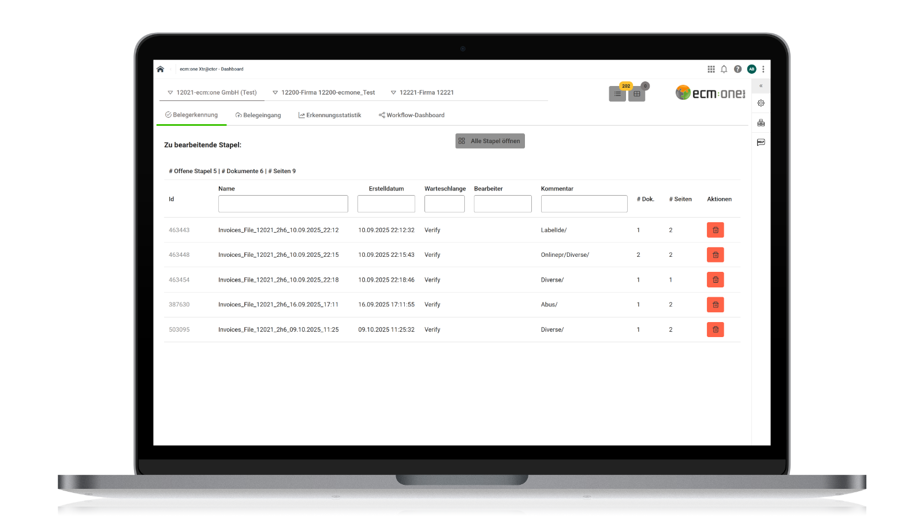924x531 pixels.
Task: Switch to grid view with 0 badge
Action: [x=636, y=93]
